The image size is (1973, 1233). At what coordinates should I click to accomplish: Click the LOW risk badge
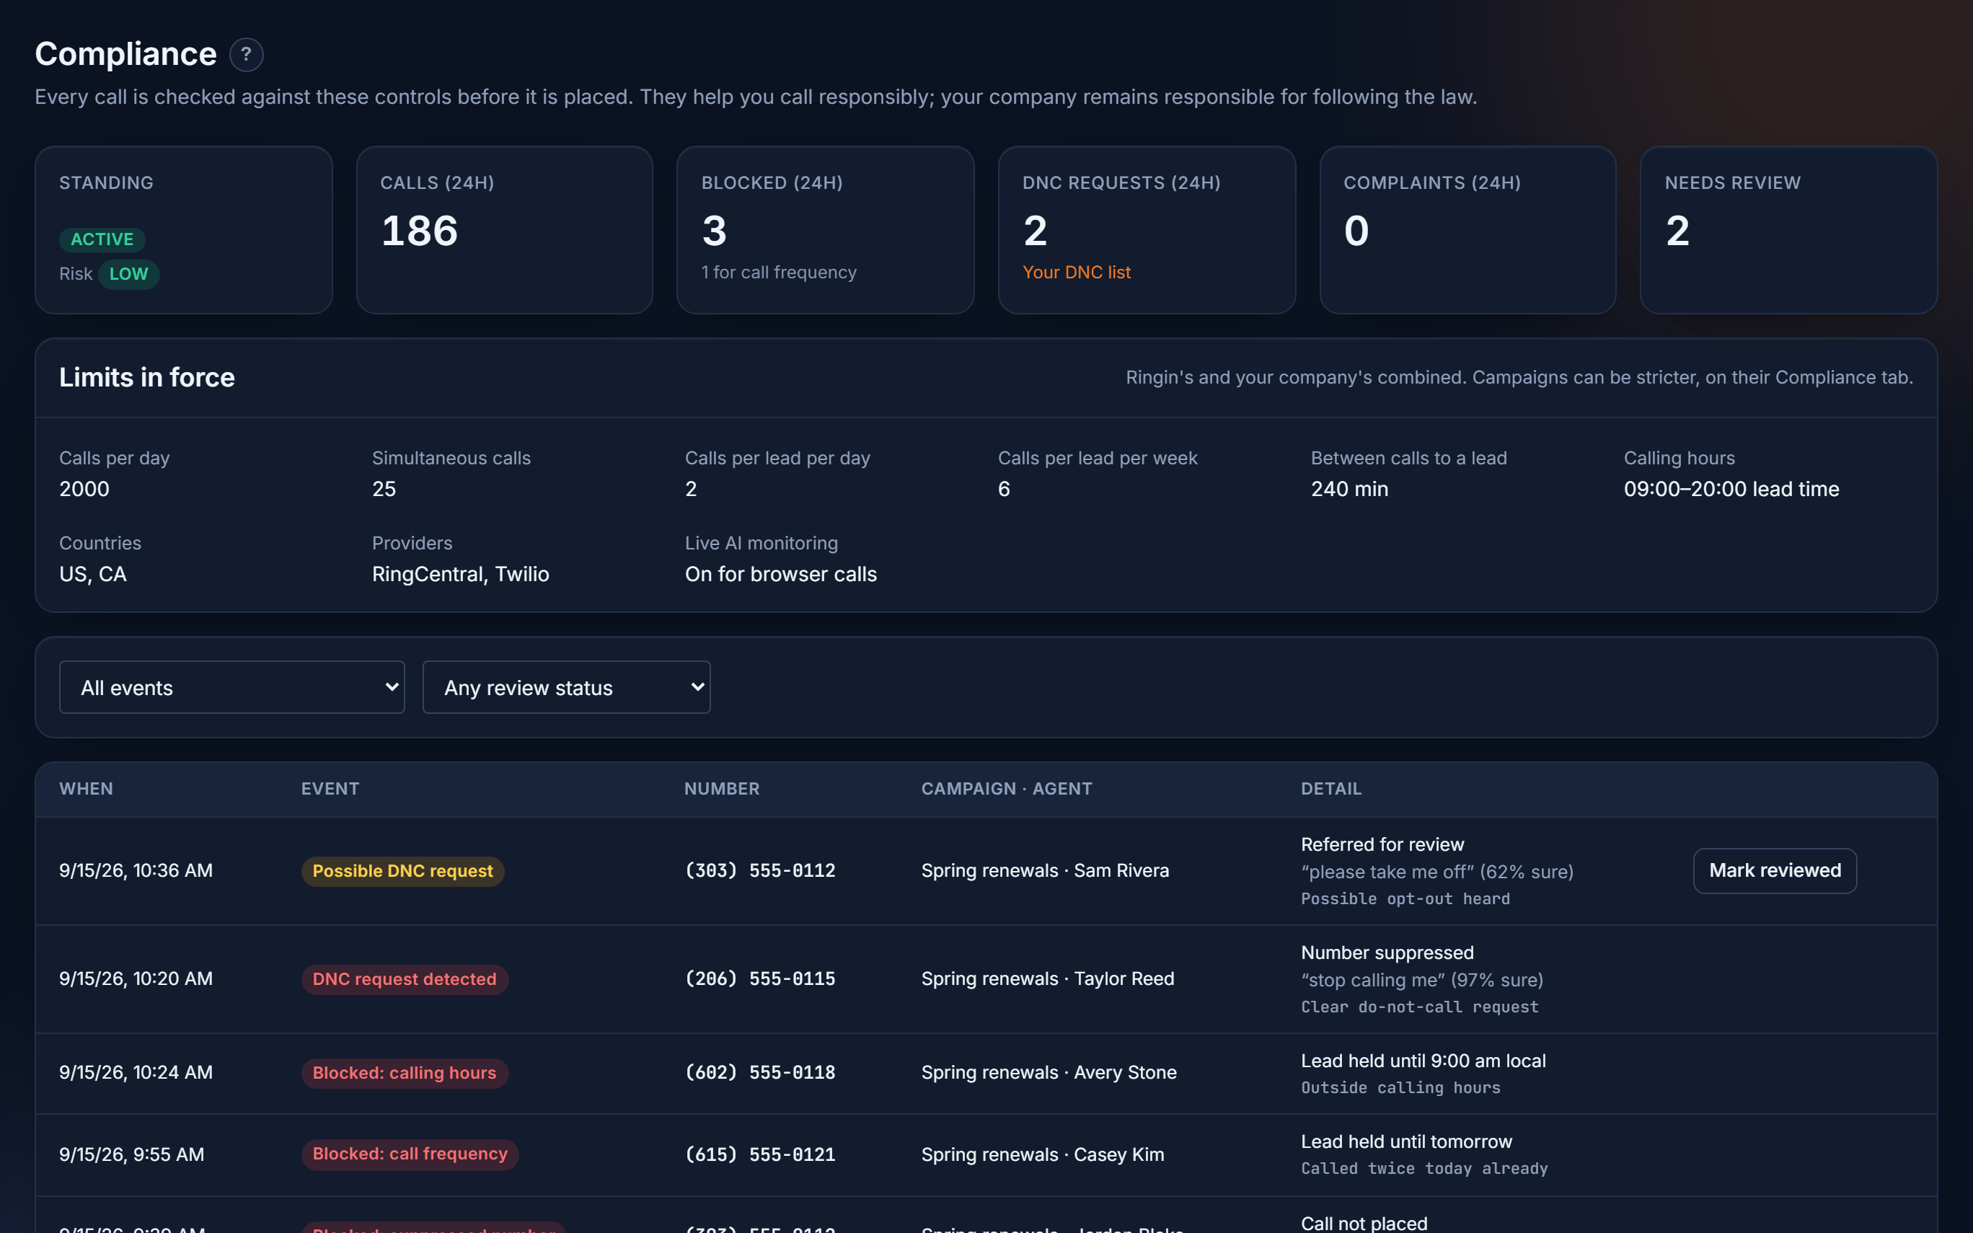pos(129,274)
